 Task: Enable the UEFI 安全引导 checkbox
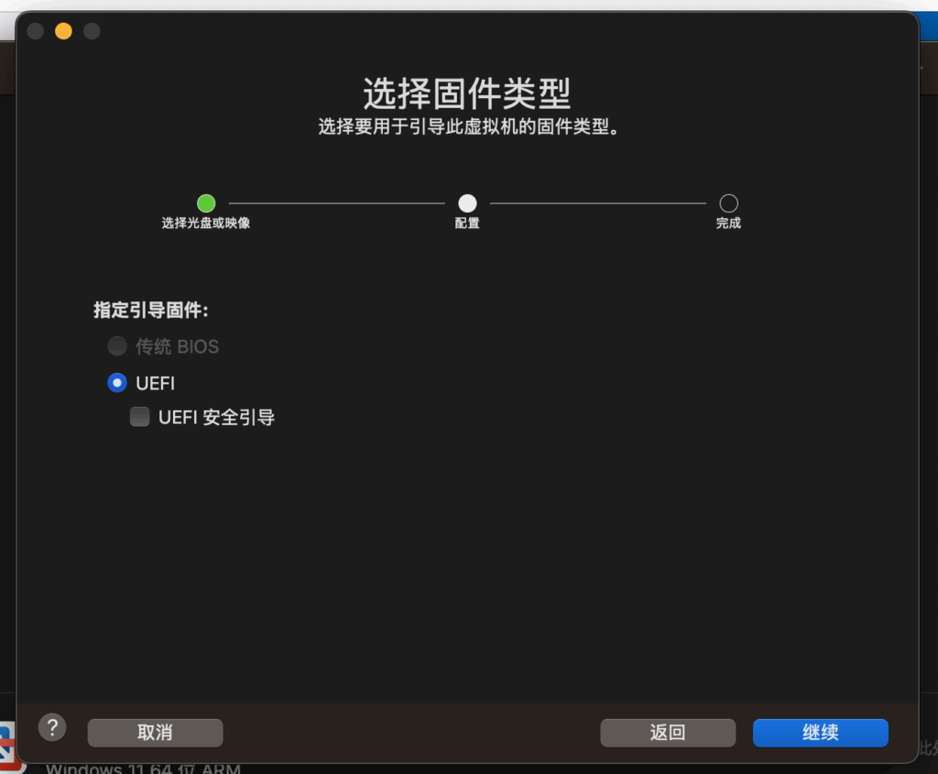[139, 418]
